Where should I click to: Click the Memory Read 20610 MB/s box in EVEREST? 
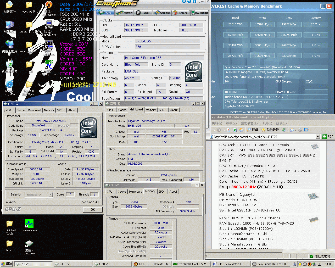[236, 24]
